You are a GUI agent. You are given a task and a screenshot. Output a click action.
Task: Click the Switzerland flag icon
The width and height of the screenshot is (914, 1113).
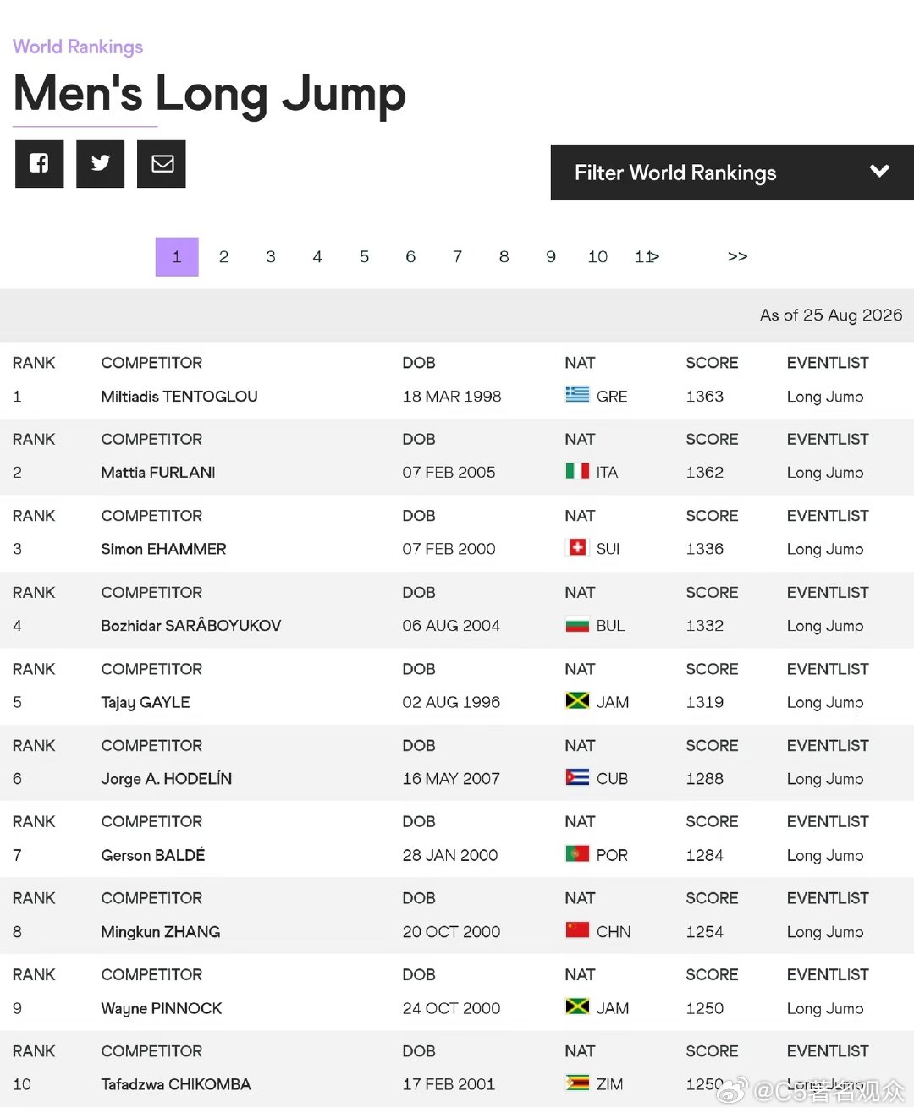[x=577, y=547]
